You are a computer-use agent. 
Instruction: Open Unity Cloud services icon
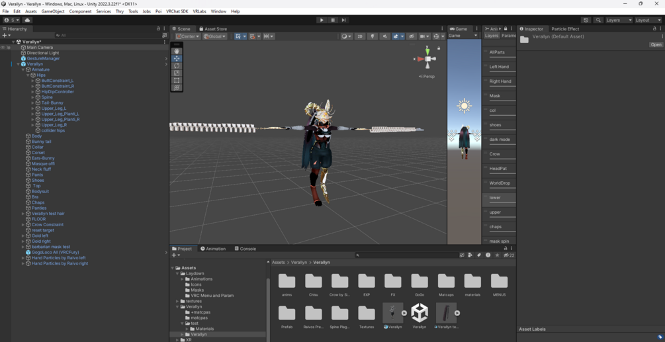tap(27, 20)
